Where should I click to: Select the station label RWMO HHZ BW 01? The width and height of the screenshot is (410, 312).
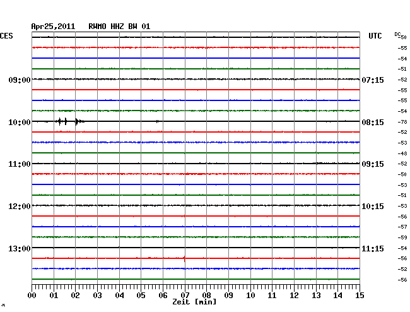tap(119, 27)
